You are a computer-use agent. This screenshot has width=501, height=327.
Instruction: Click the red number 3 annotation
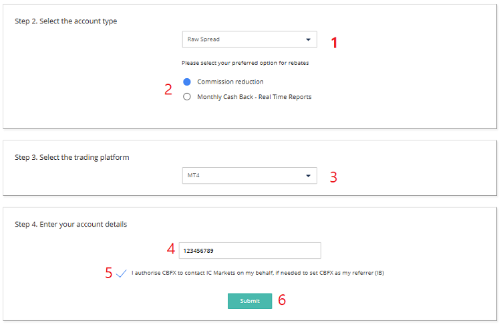(x=333, y=178)
